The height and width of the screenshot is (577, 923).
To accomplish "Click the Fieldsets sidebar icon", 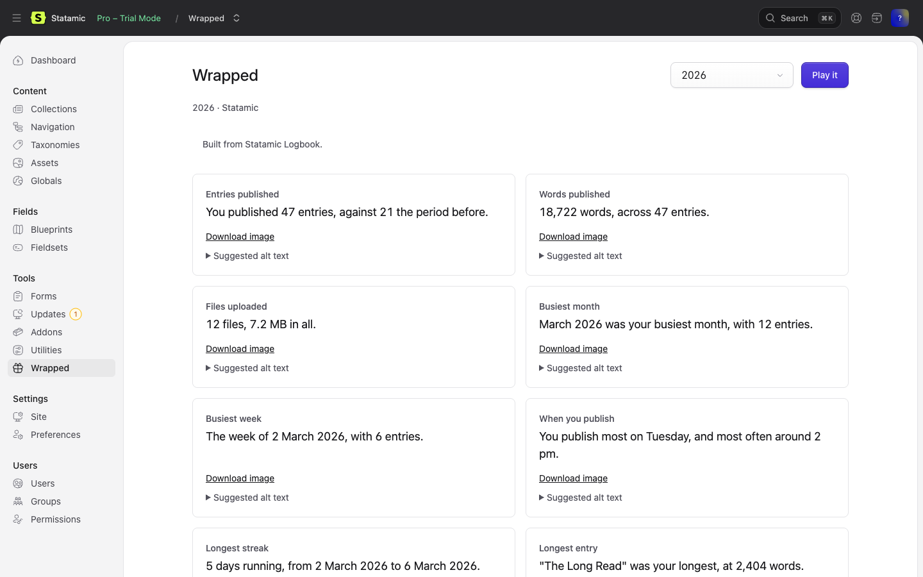I will coord(18,247).
